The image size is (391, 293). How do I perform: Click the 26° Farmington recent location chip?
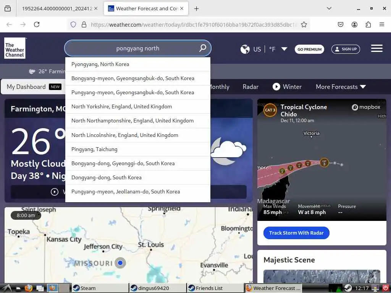(x=47, y=71)
